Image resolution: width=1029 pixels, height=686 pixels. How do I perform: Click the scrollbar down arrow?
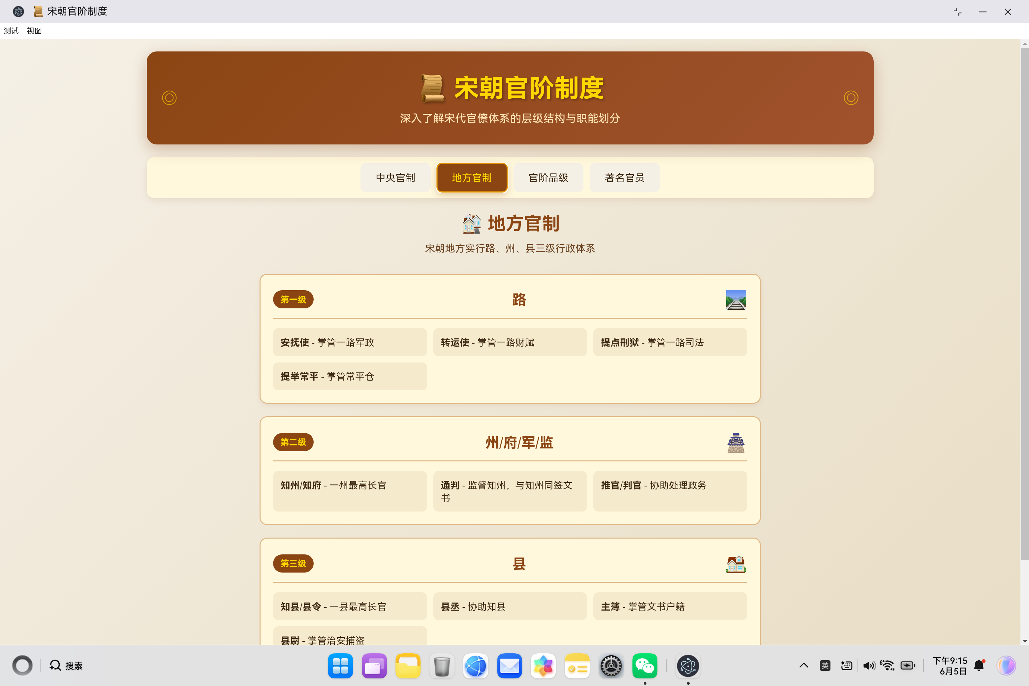click(x=1025, y=641)
